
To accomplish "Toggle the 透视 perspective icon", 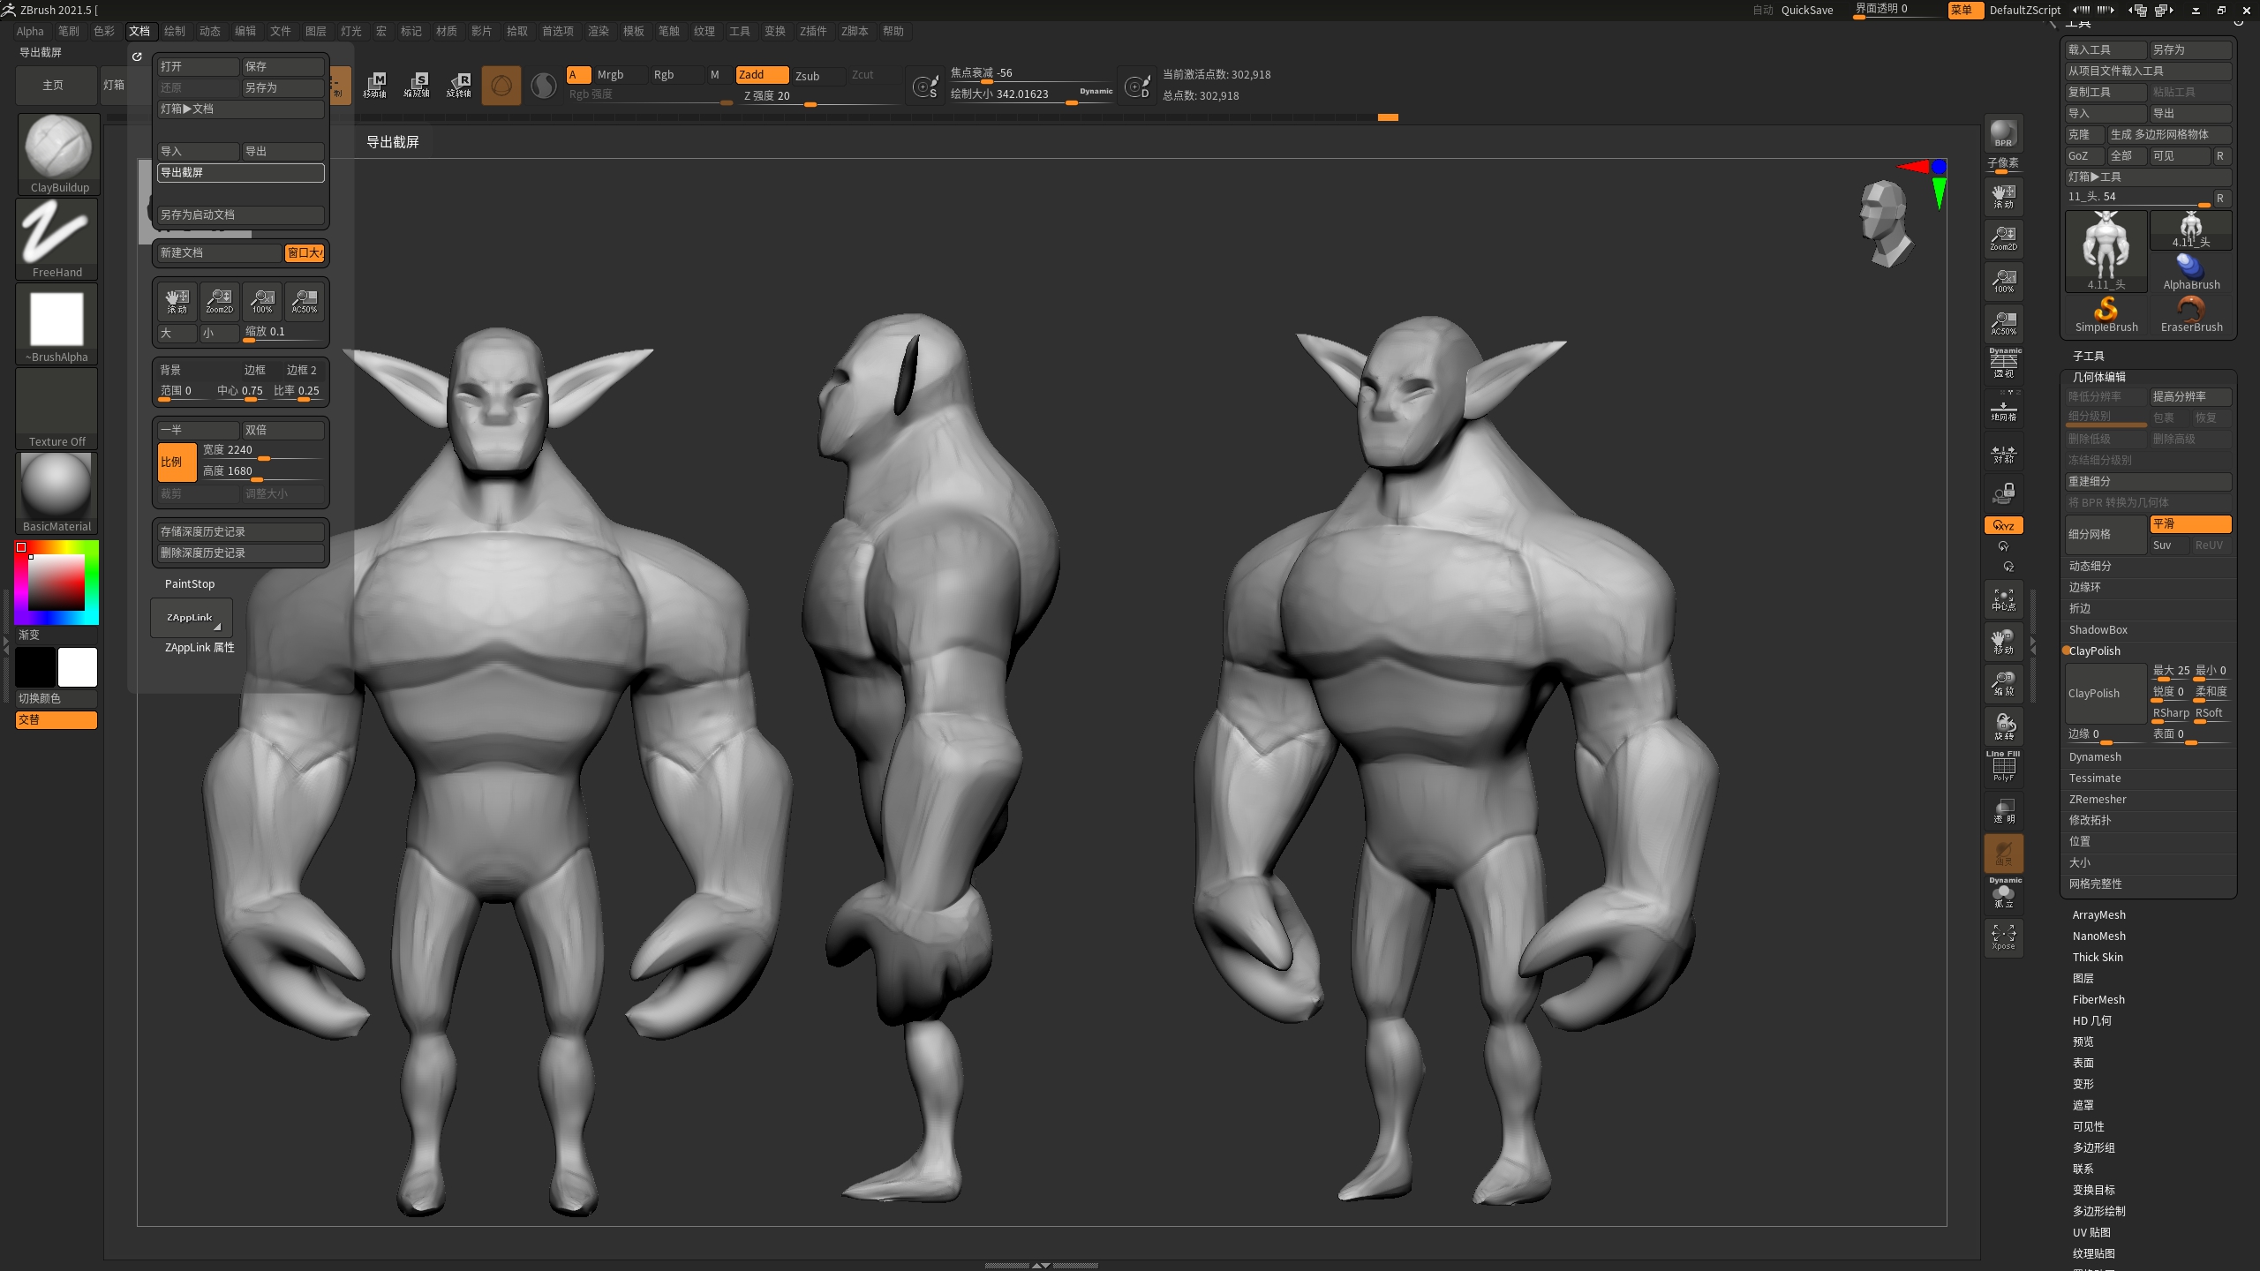I will click(x=2003, y=364).
